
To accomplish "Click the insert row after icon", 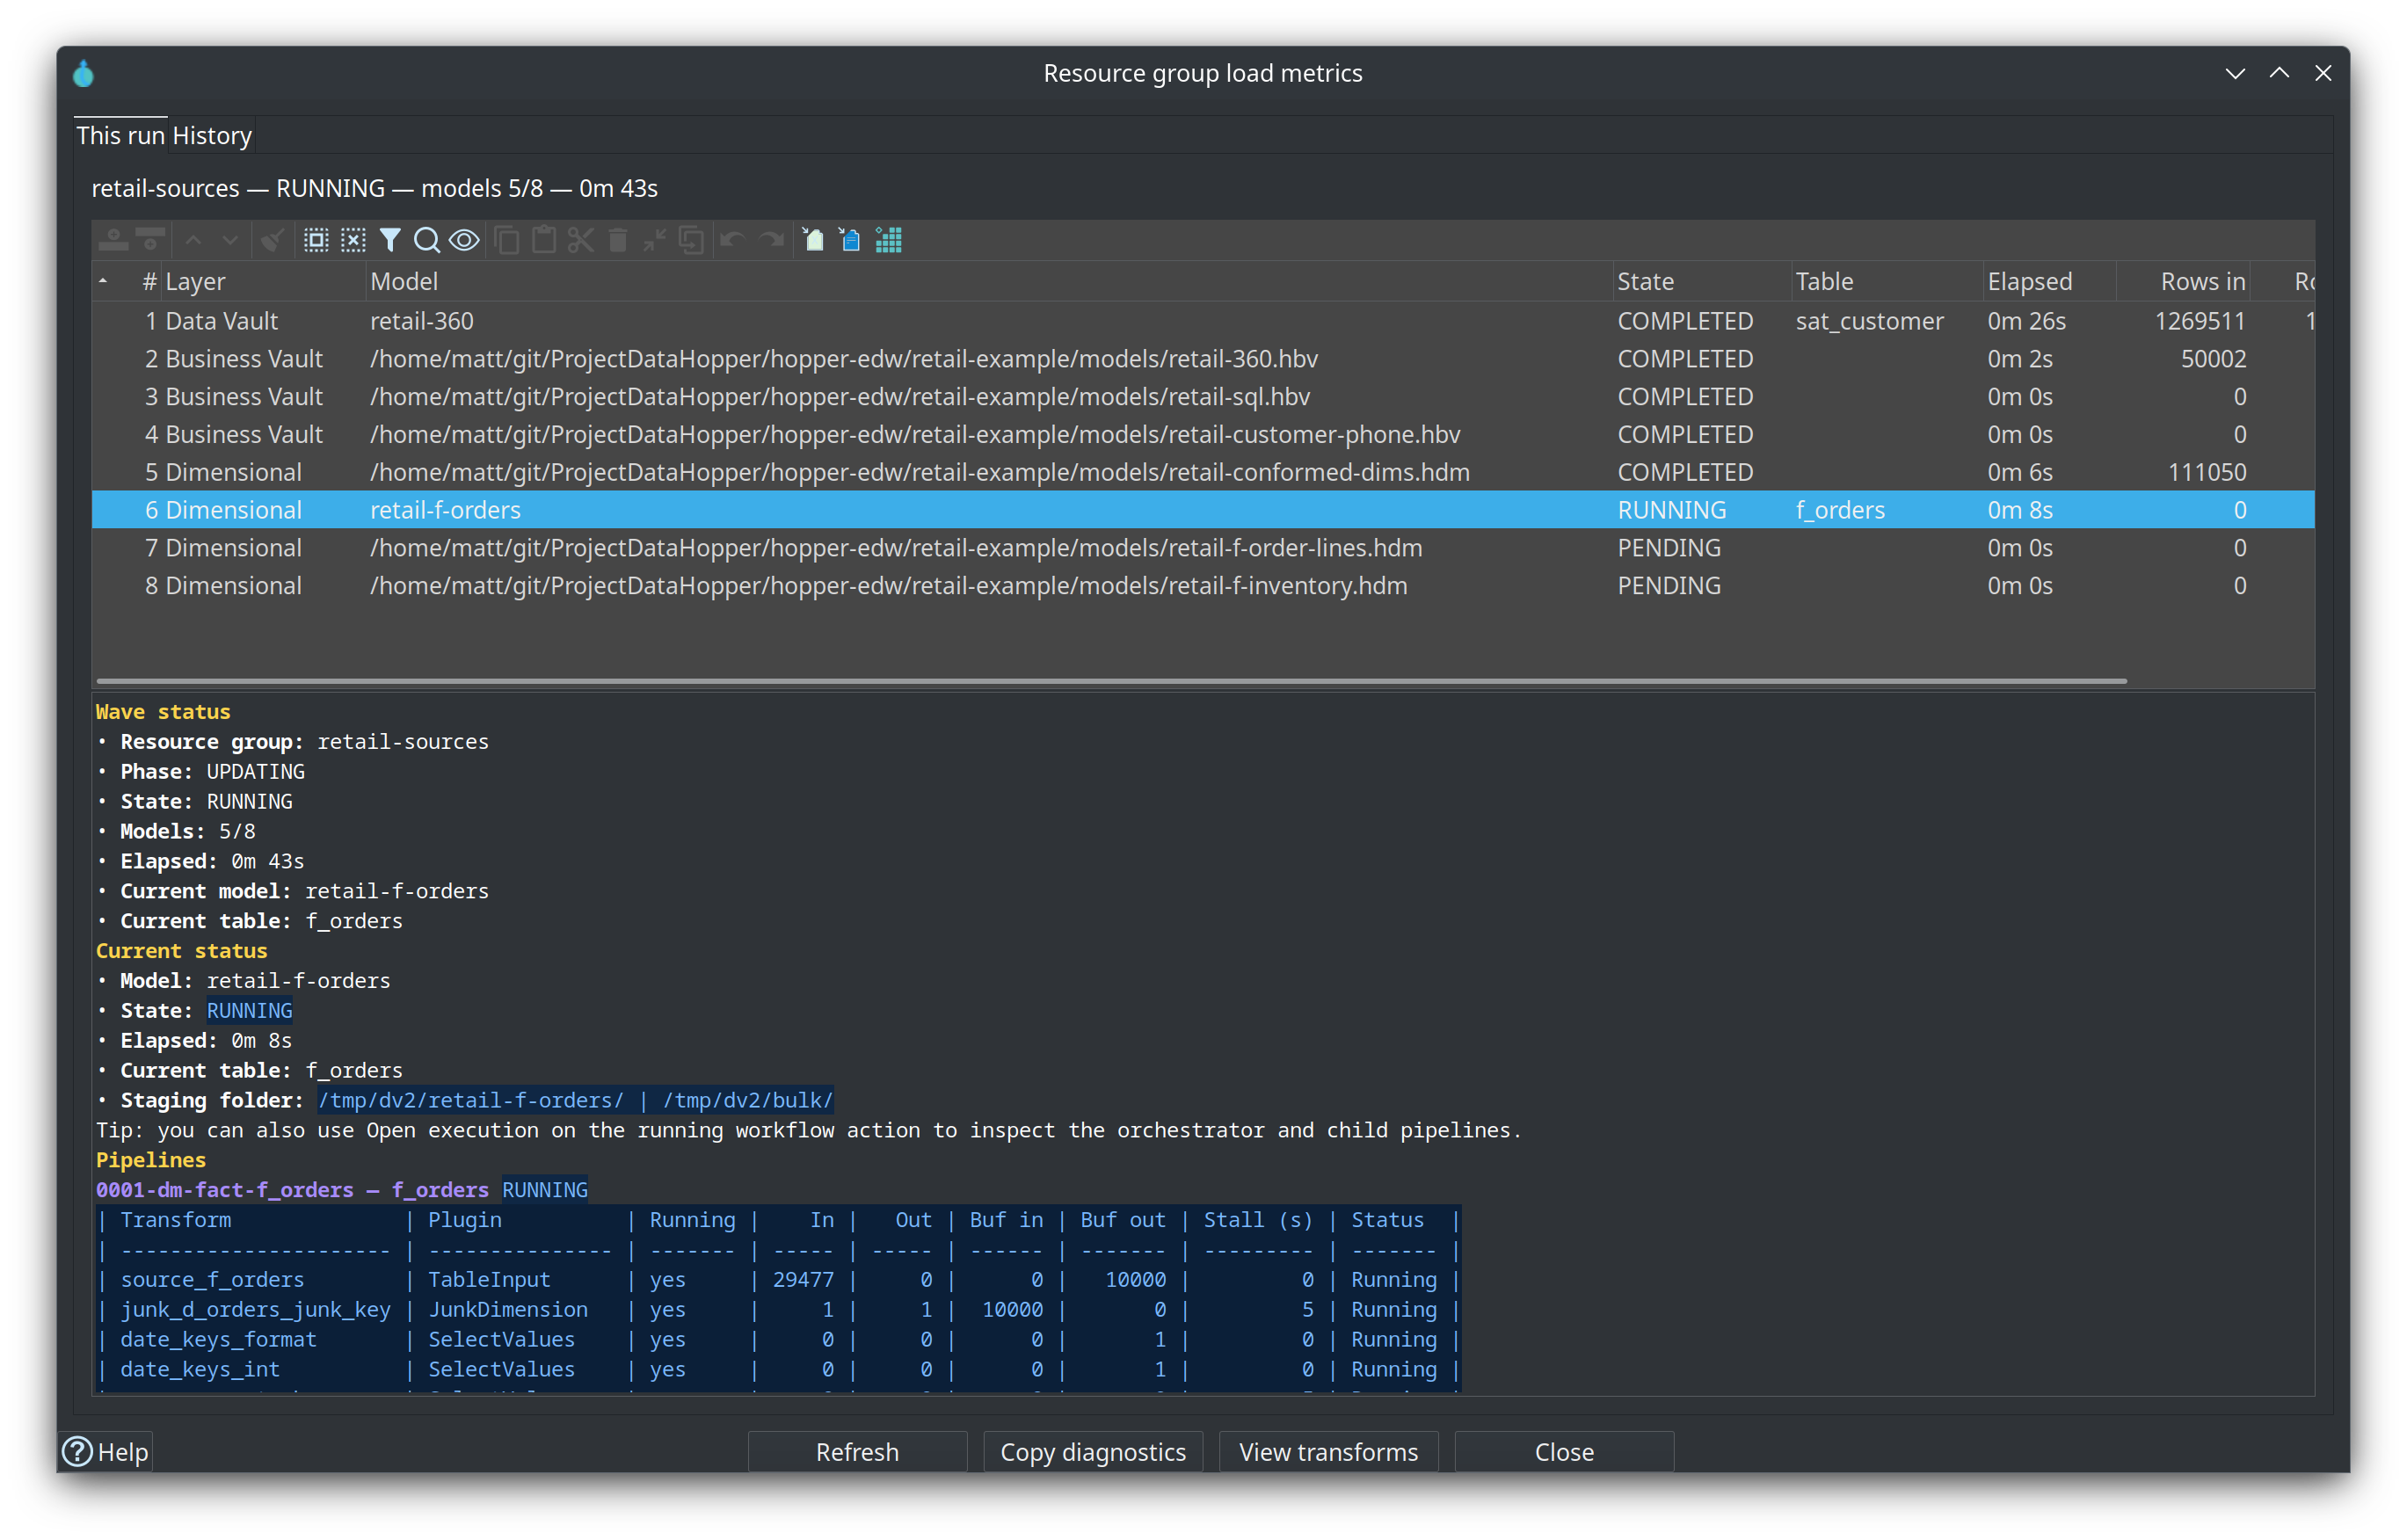I will (150, 240).
